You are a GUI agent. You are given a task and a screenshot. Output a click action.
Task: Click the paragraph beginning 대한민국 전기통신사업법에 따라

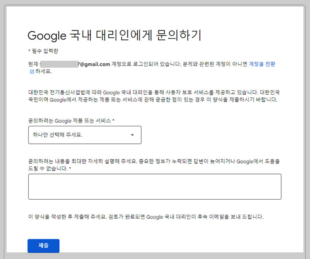154,96
